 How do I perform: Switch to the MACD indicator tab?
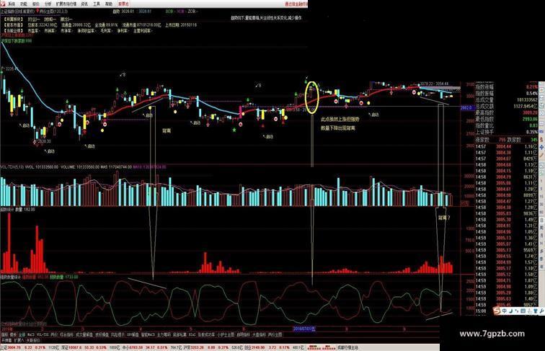31,334
